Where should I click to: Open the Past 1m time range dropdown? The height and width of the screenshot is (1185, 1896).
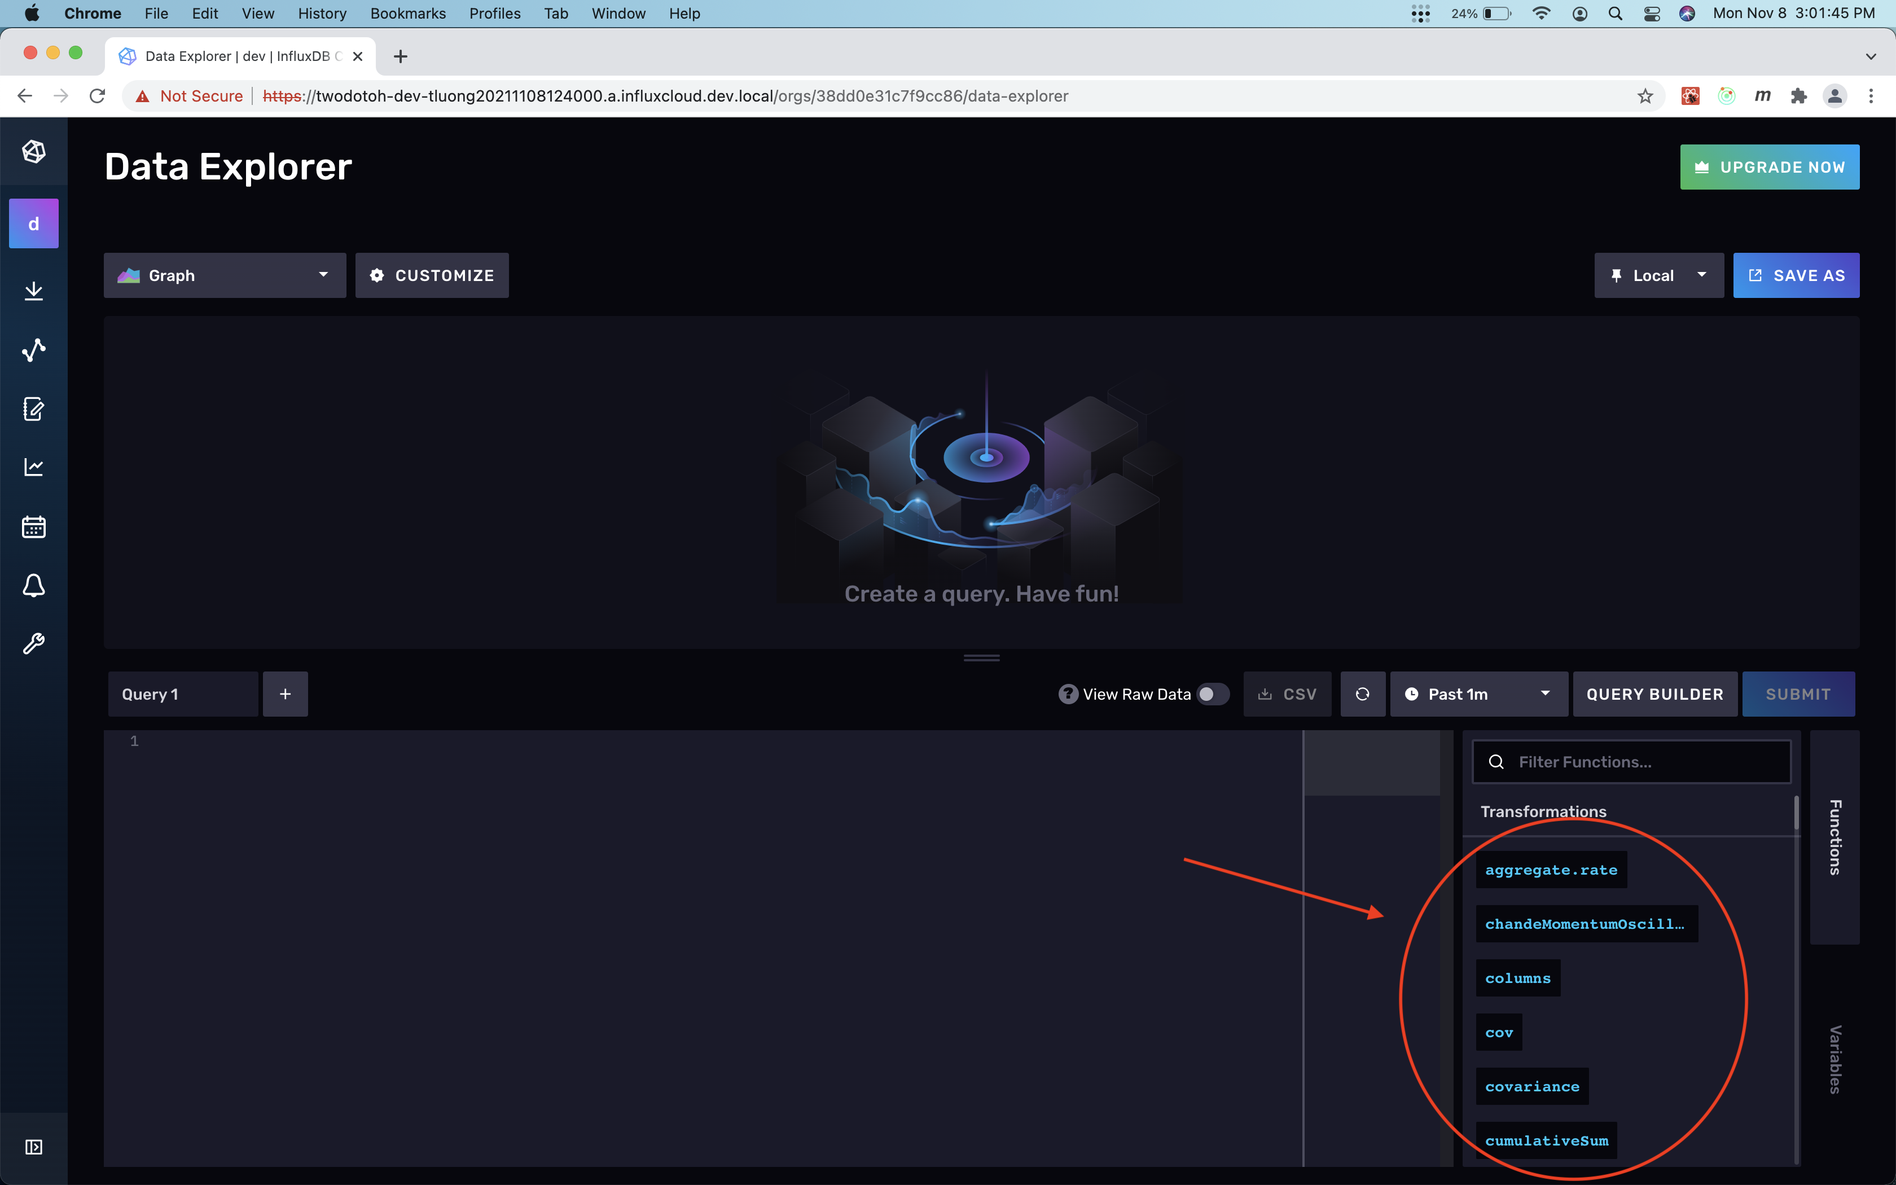point(1478,694)
